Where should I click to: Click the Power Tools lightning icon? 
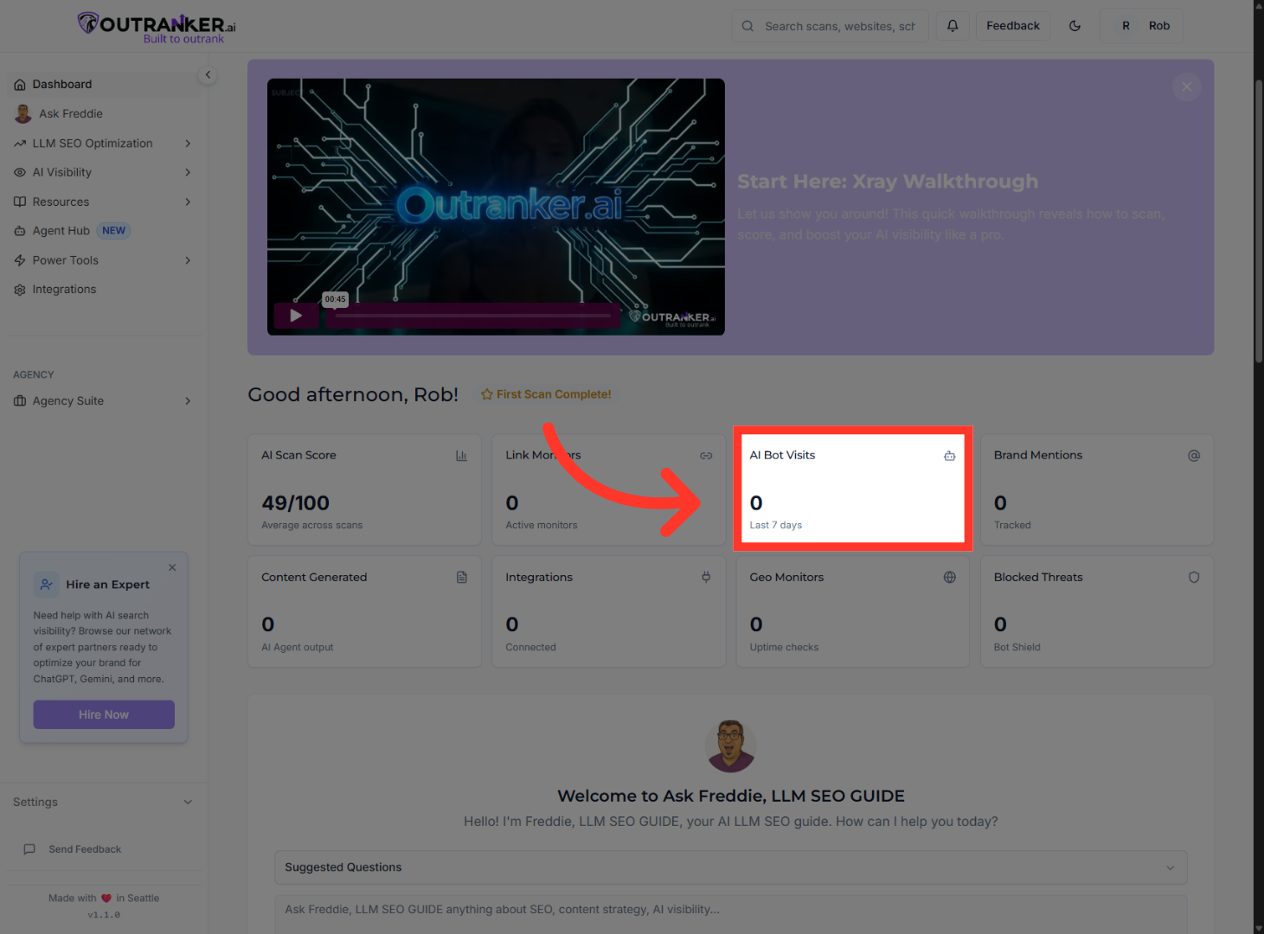[x=20, y=260]
